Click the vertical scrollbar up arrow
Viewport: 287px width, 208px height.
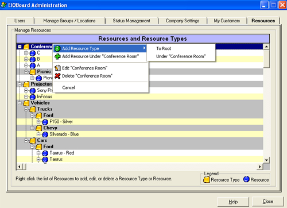coord(266,47)
